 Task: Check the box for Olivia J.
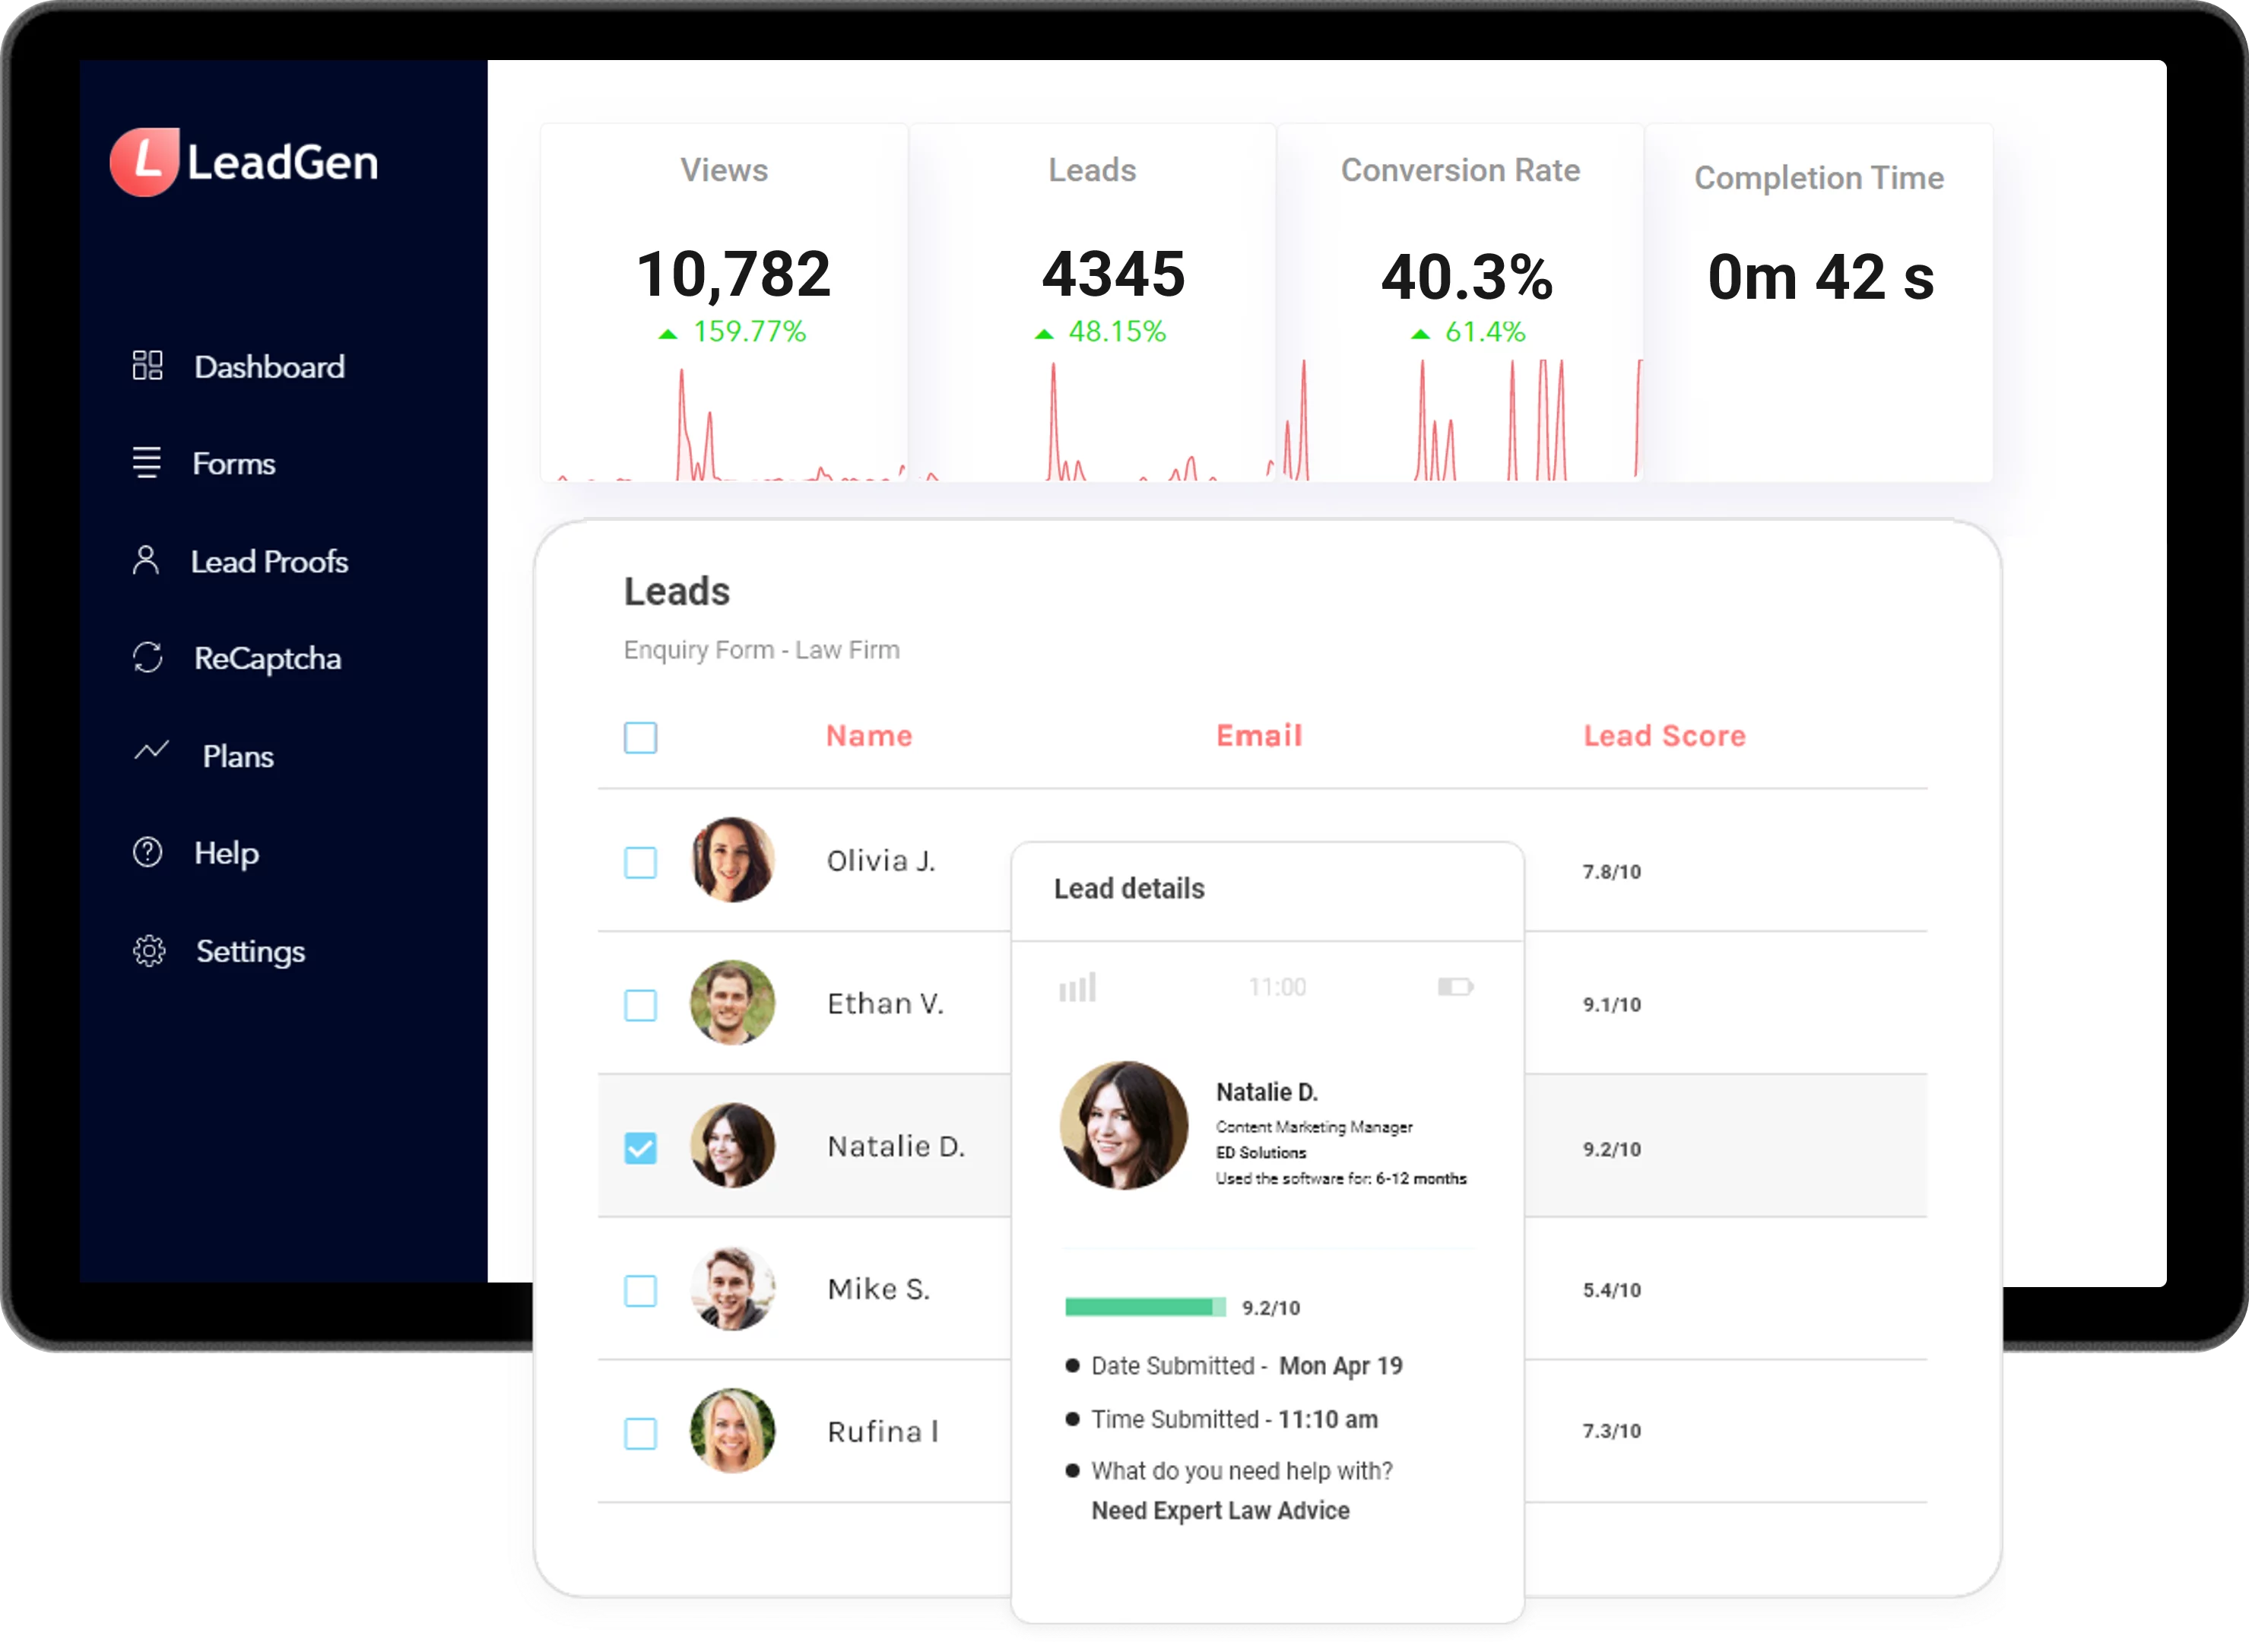[640, 862]
